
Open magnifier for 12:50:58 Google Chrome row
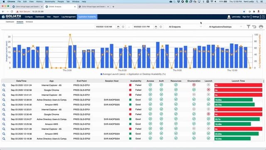click(x=4, y=90)
